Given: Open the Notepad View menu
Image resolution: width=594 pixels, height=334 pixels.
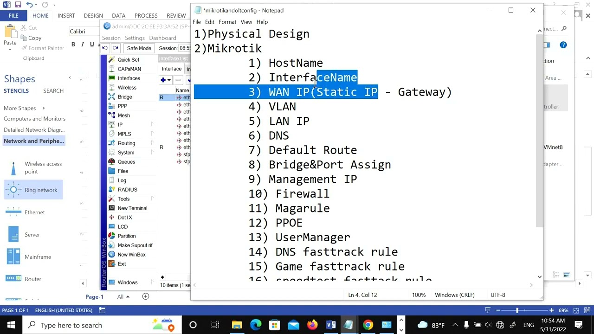Looking at the screenshot, I should [x=246, y=22].
